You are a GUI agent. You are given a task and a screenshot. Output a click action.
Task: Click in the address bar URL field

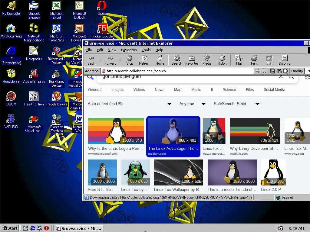(x=177, y=71)
